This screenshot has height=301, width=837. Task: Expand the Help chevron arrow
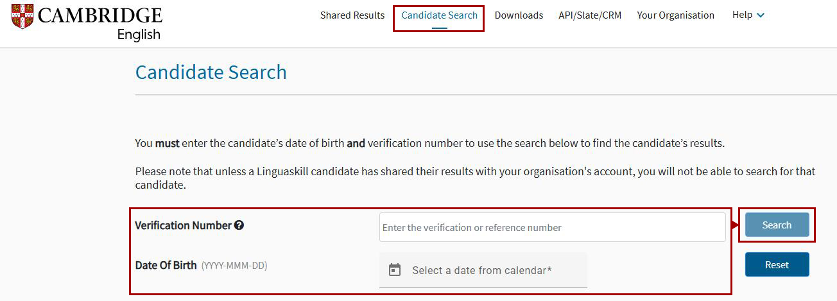pyautogui.click(x=761, y=15)
